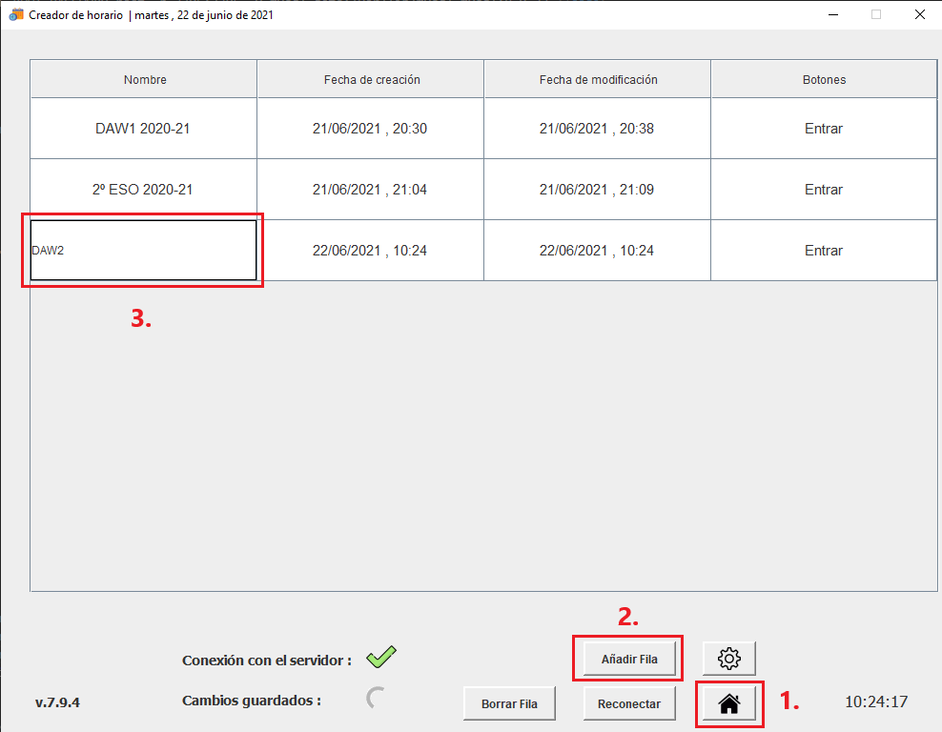Click Entrar for the 2º ESO 2020-21 row
The height and width of the screenshot is (732, 942).
tap(823, 190)
